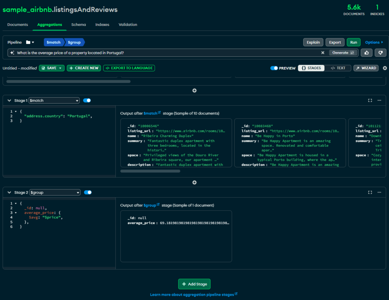389x300 pixels.
Task: Open the Stage 1 $match operator dropdown
Action: click(x=54, y=100)
